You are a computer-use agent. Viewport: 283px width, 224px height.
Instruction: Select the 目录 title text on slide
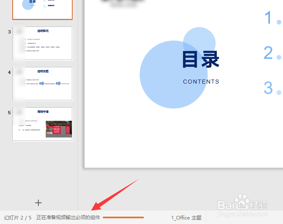201,60
